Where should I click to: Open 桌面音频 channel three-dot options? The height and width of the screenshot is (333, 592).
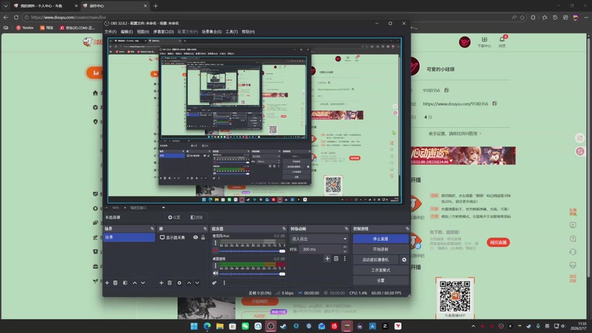click(x=215, y=266)
